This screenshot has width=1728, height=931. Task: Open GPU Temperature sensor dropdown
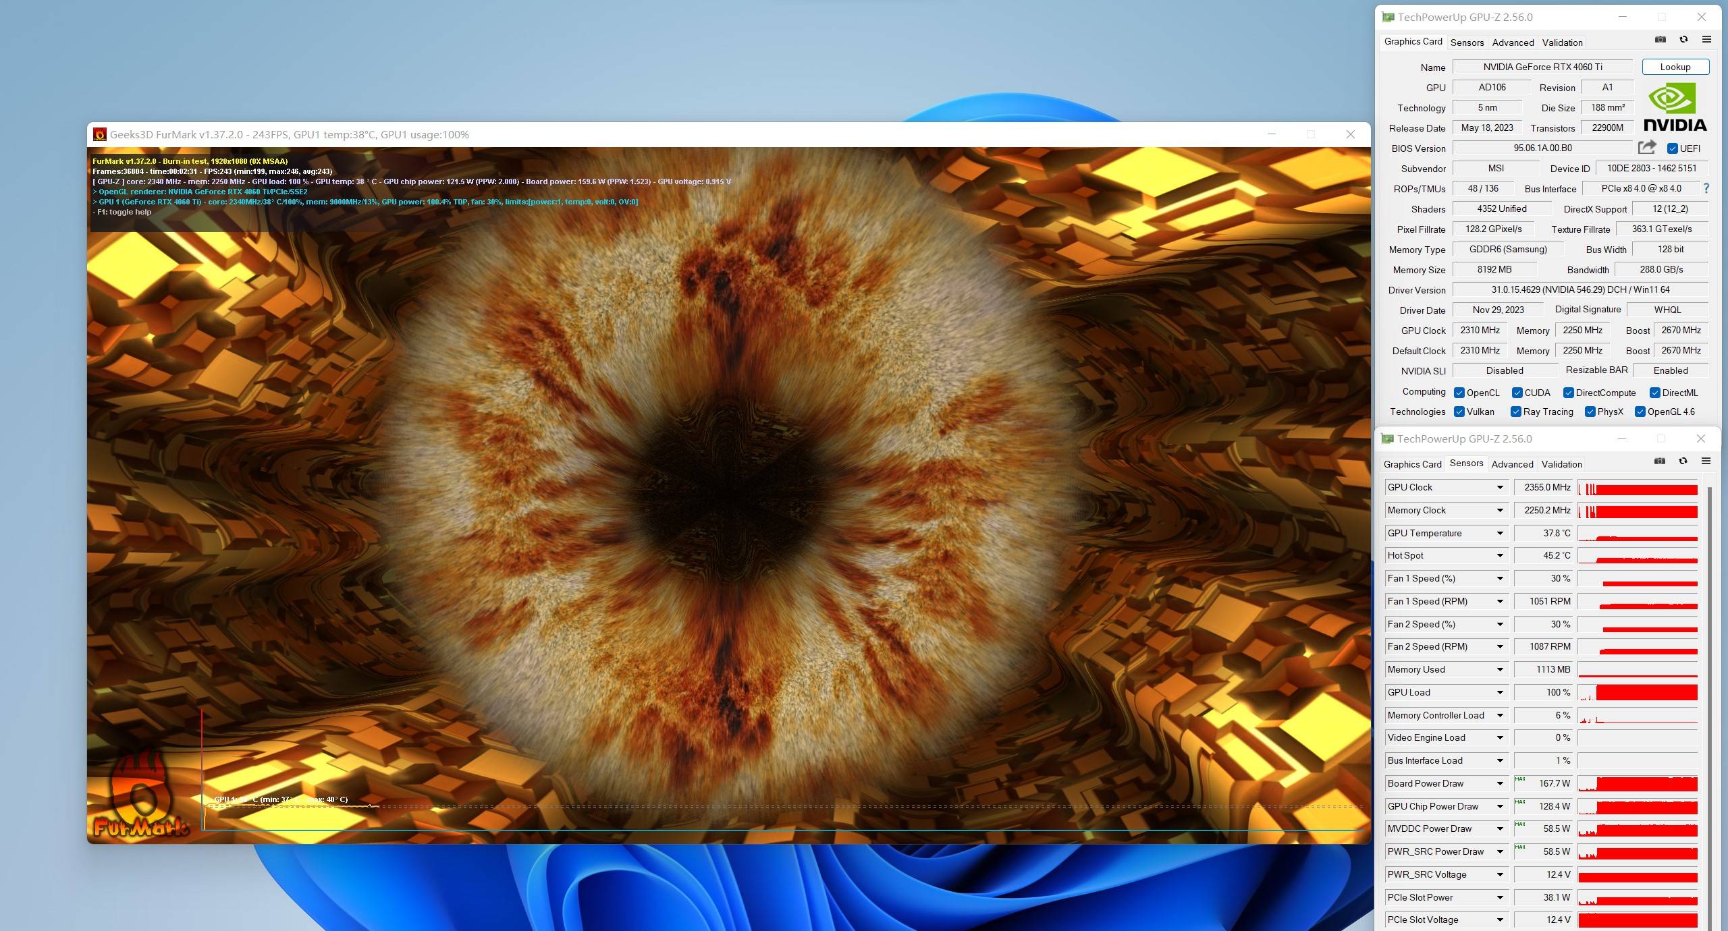[1500, 533]
